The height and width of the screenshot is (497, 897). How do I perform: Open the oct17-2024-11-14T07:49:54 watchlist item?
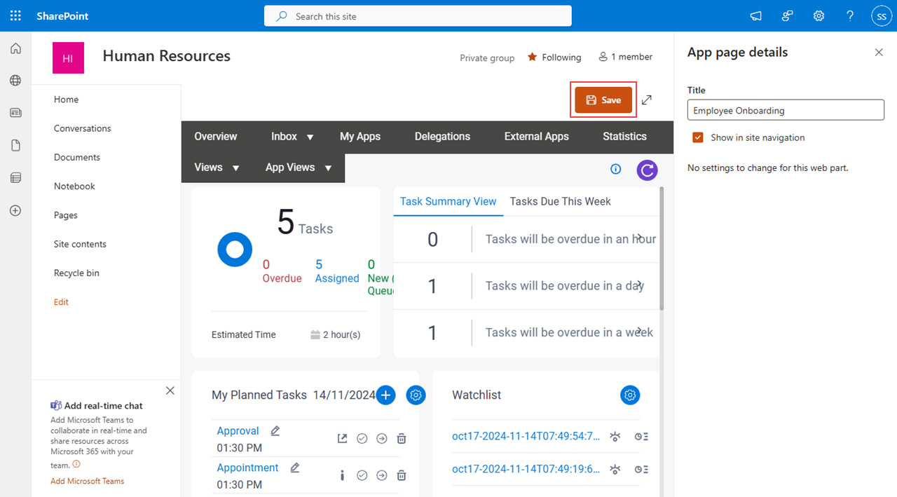click(526, 436)
